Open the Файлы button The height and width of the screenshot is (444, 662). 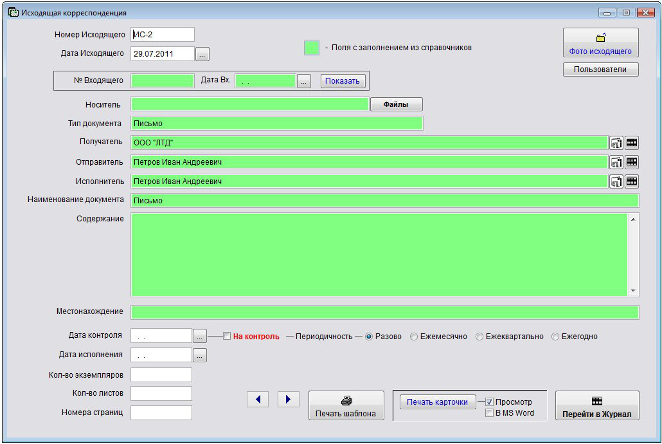pos(396,104)
